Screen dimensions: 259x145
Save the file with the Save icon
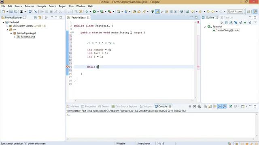(x=11, y=12)
